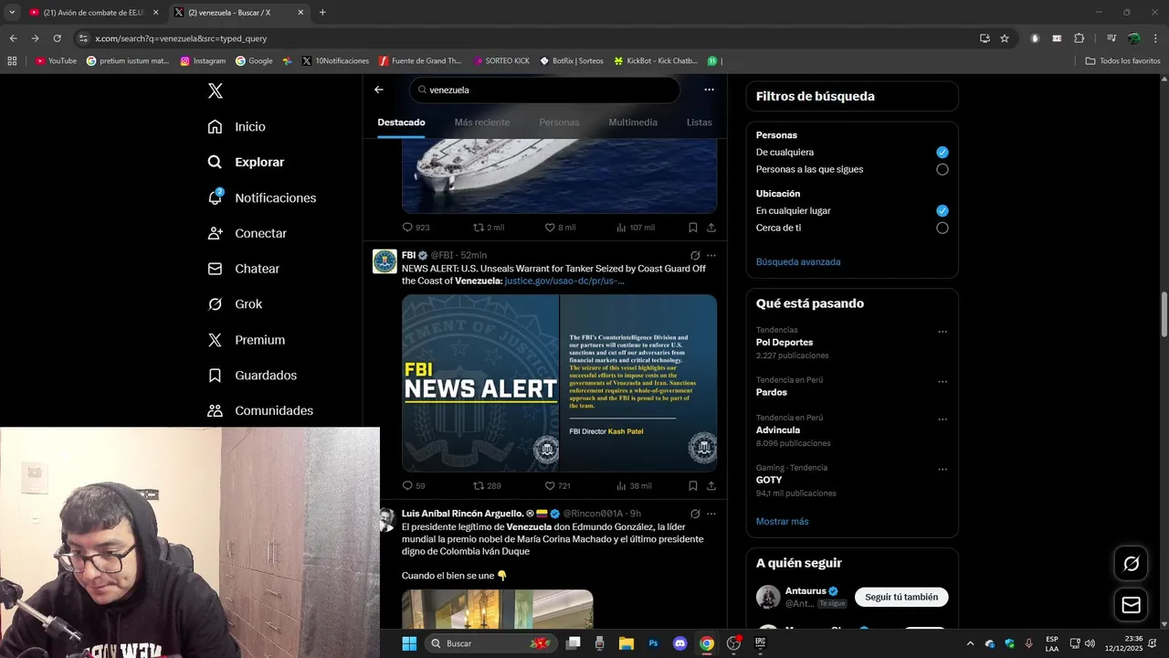Select En cualquier lugar location filter
This screenshot has width=1169, height=658.
click(x=943, y=211)
